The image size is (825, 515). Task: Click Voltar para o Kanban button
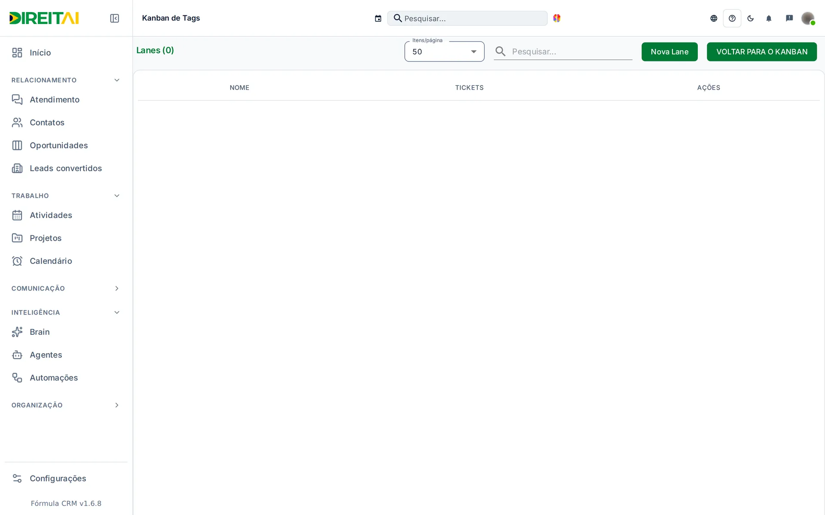tap(761, 51)
